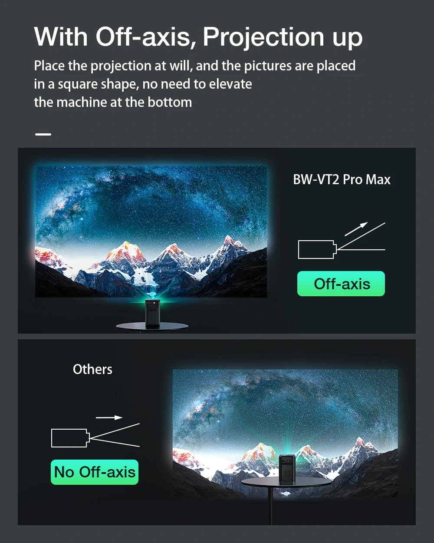The image size is (434, 543).
Task: Click the short white dash under description
Action: [43, 134]
